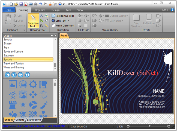The height and width of the screenshot is (131, 177).
Task: Close the Shapes panel
Action: [x=55, y=36]
